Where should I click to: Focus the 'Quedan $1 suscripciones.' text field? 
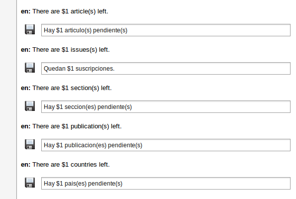pyautogui.click(x=166, y=69)
